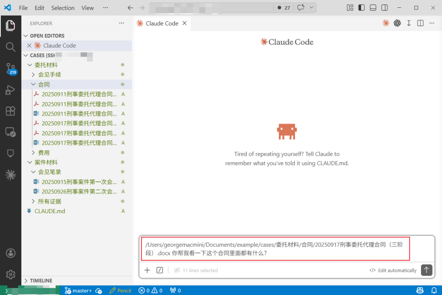Click the OpenAI ChatGPT icon in editor toolbar

(x=397, y=23)
